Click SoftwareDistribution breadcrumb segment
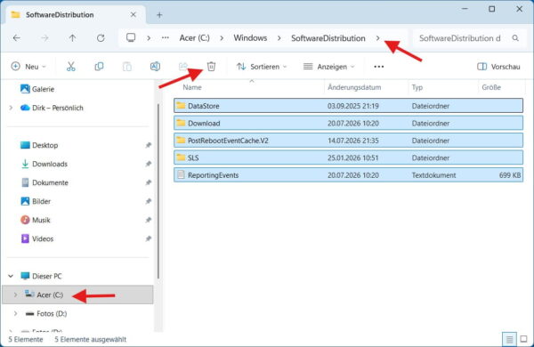Viewport: 534px width, 347px height. [x=328, y=38]
